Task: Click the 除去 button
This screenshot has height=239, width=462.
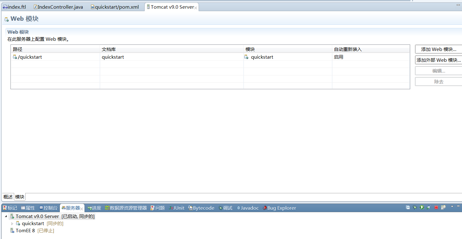Action: coord(438,81)
